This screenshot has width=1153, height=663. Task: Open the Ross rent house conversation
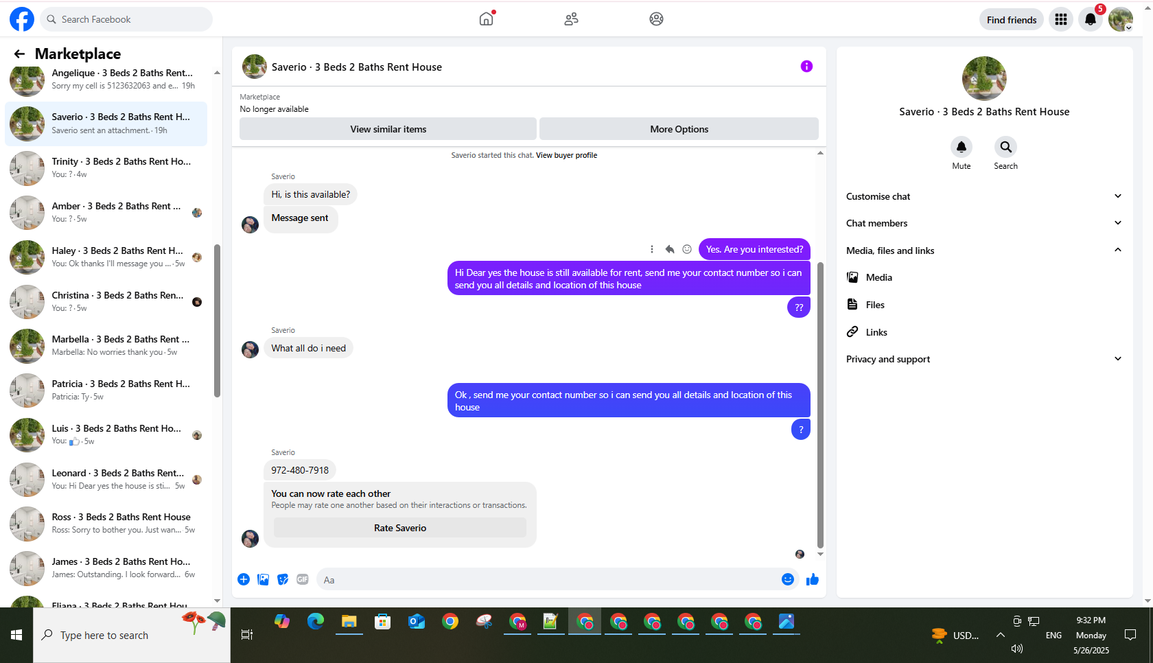[x=106, y=524]
